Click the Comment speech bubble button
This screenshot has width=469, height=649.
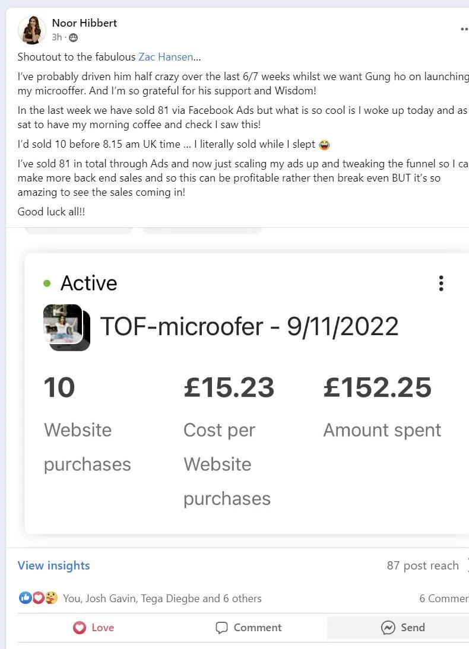(248, 628)
